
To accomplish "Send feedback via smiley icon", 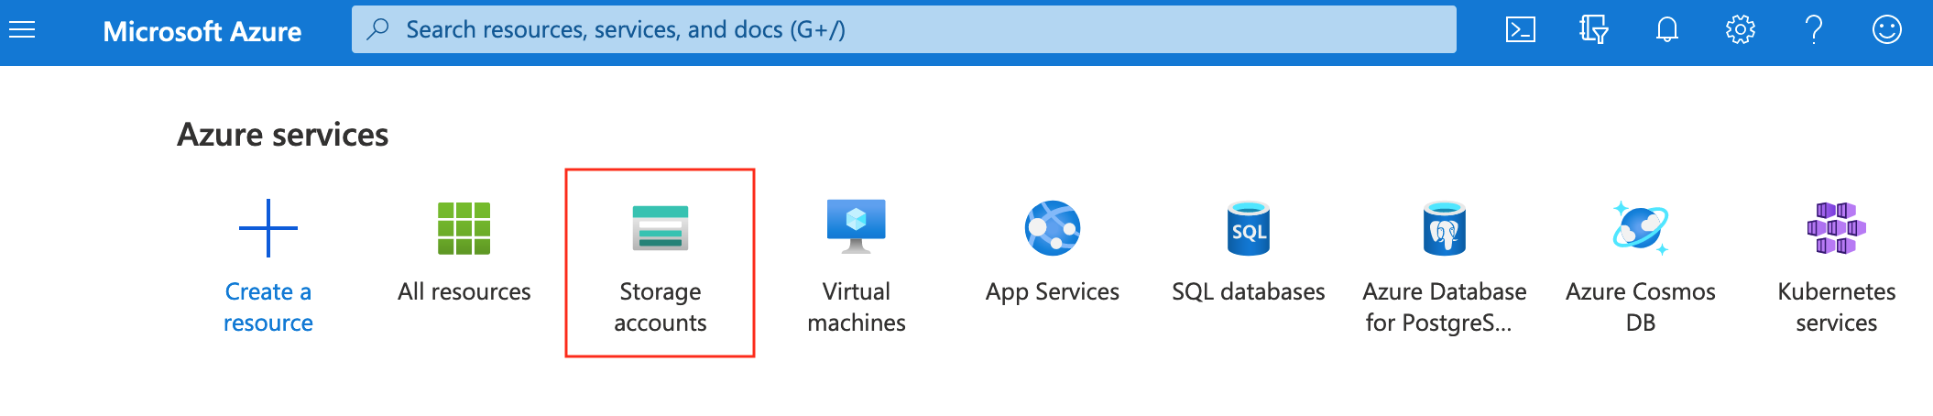I will coord(1887,30).
